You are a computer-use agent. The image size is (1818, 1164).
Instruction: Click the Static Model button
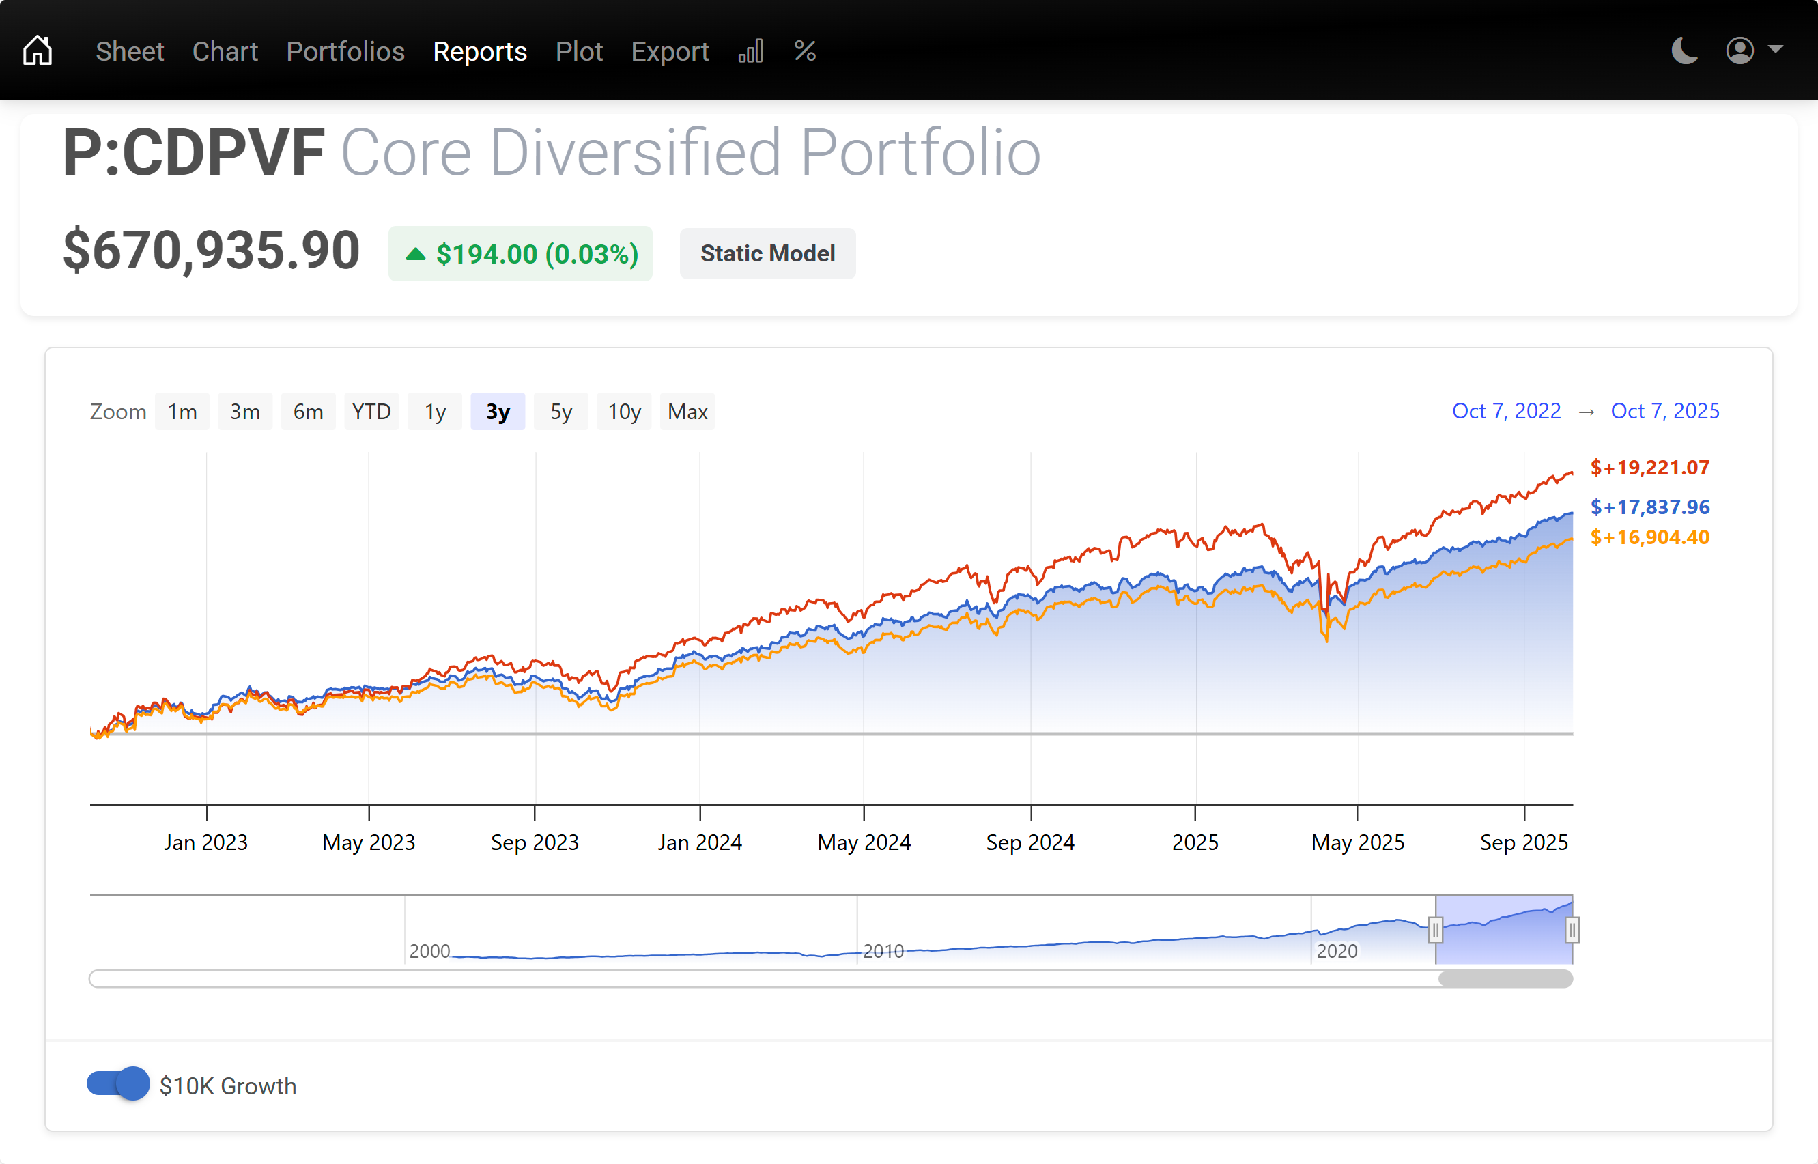point(767,253)
